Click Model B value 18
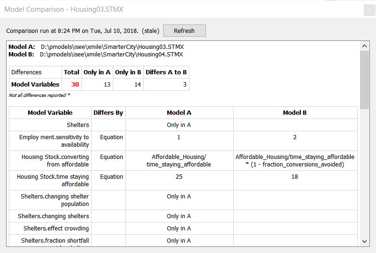 (295, 177)
